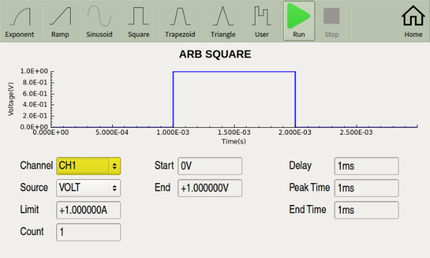
Task: Choose the Ramp waveform icon
Action: point(60,22)
